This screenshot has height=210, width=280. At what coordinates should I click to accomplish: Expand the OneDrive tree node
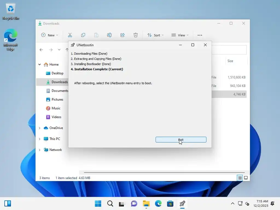(40, 128)
